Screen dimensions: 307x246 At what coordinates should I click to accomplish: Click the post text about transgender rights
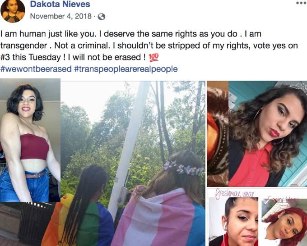pyautogui.click(x=149, y=46)
